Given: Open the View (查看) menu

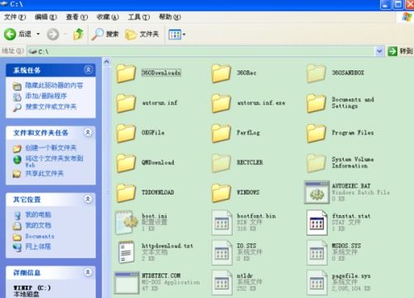Looking at the screenshot, I should 77,17.
